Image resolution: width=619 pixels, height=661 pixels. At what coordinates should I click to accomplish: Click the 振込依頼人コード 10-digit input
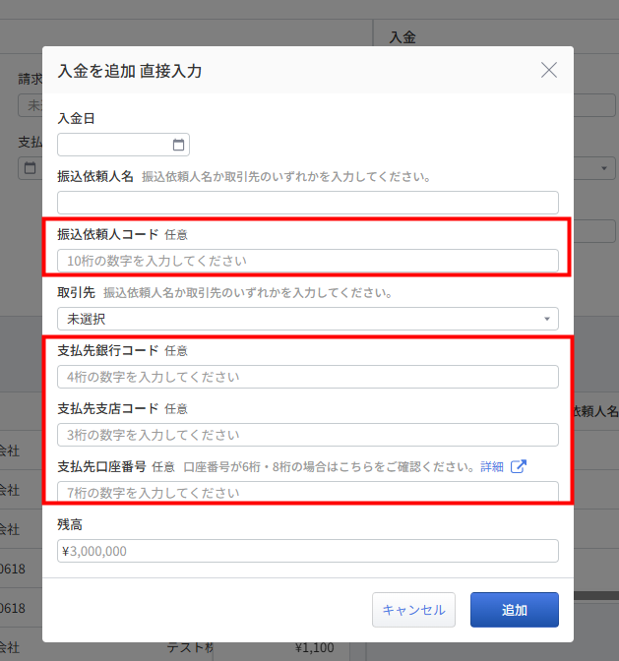(307, 261)
